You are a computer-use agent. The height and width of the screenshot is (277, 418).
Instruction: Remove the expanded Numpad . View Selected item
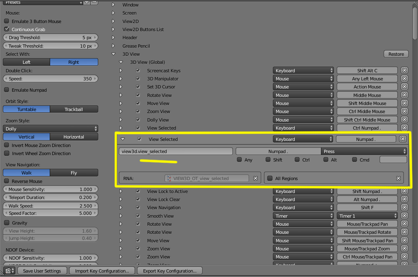(x=403, y=139)
